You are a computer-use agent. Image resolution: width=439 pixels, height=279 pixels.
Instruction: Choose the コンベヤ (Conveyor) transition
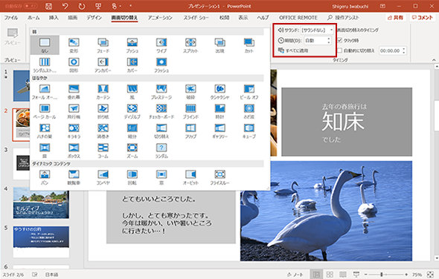[x=103, y=177]
